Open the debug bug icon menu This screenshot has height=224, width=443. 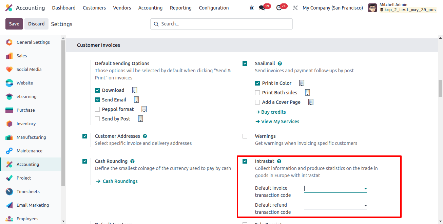click(x=252, y=8)
